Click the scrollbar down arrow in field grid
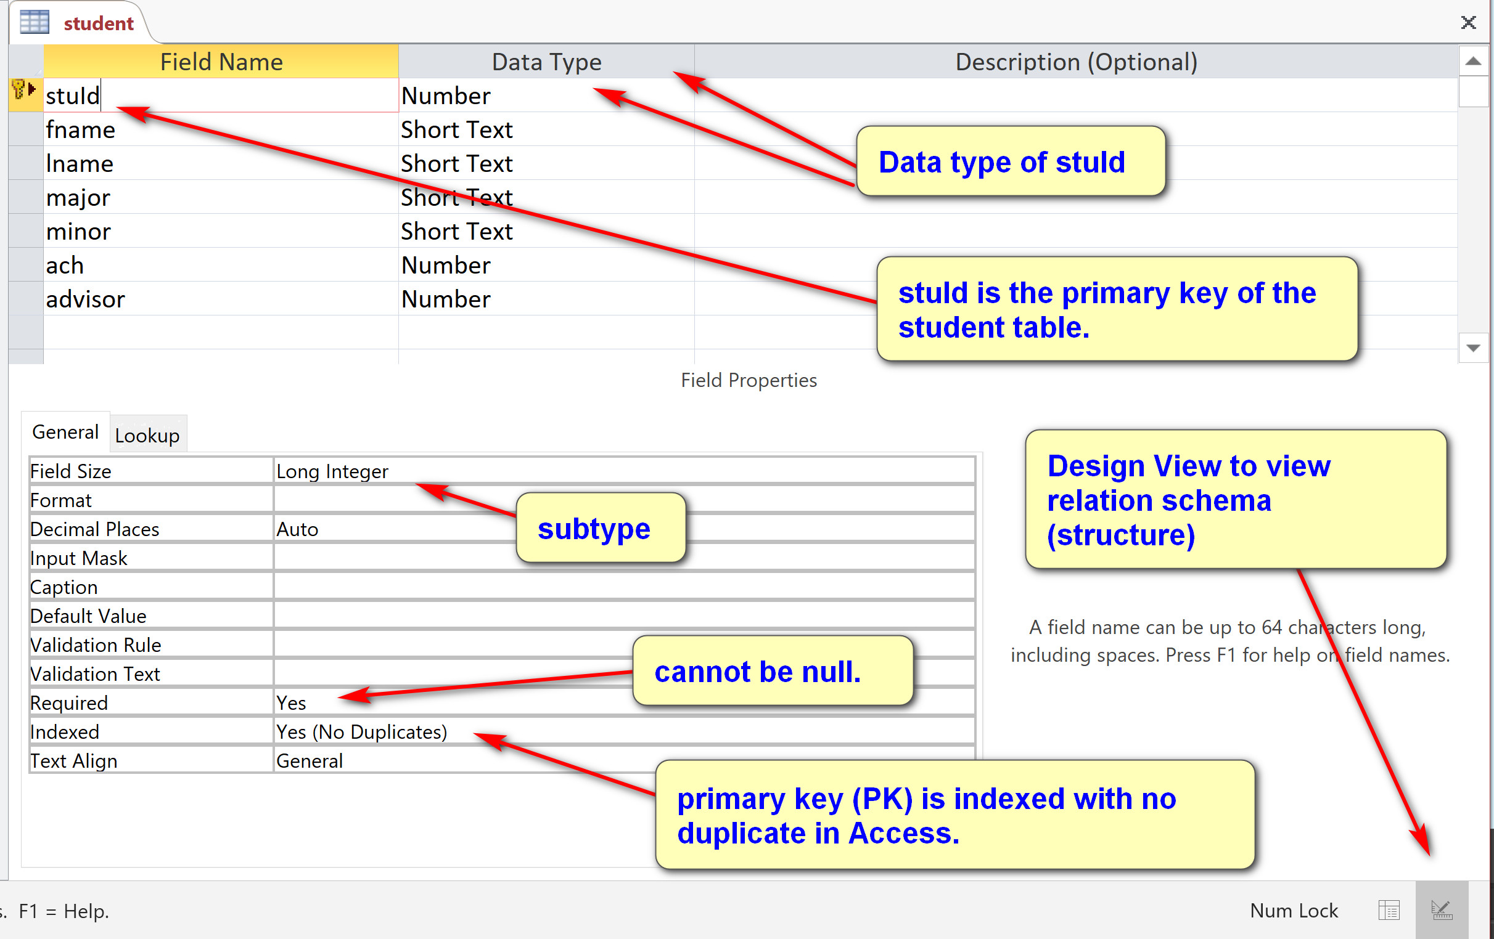 [x=1473, y=348]
